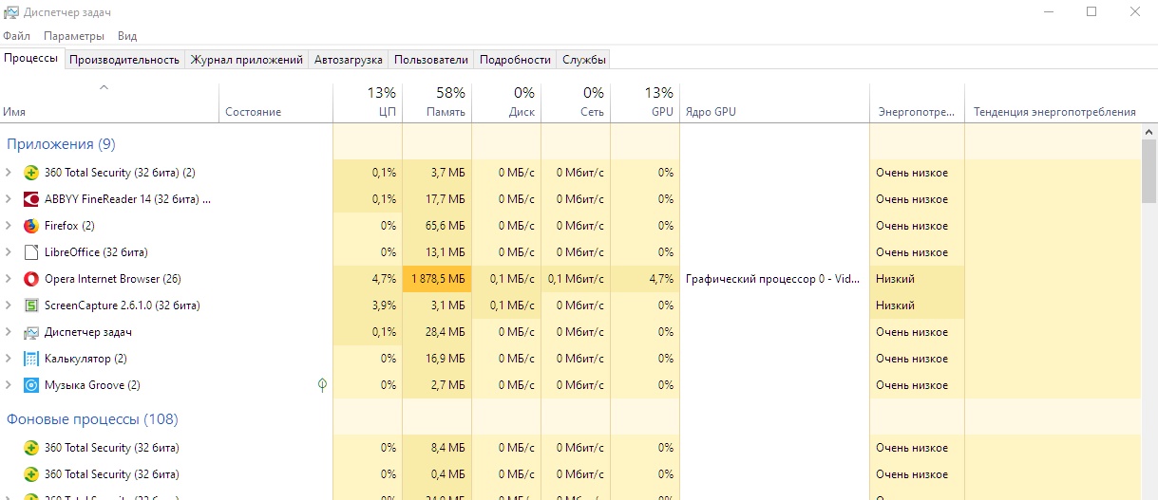Expand the 360 Total Security (2) group
Viewport: 1158px width, 500px height.
[x=9, y=173]
